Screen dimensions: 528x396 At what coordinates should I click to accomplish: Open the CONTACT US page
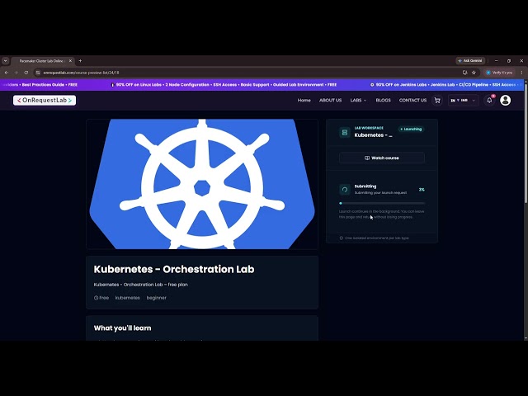[412, 101]
